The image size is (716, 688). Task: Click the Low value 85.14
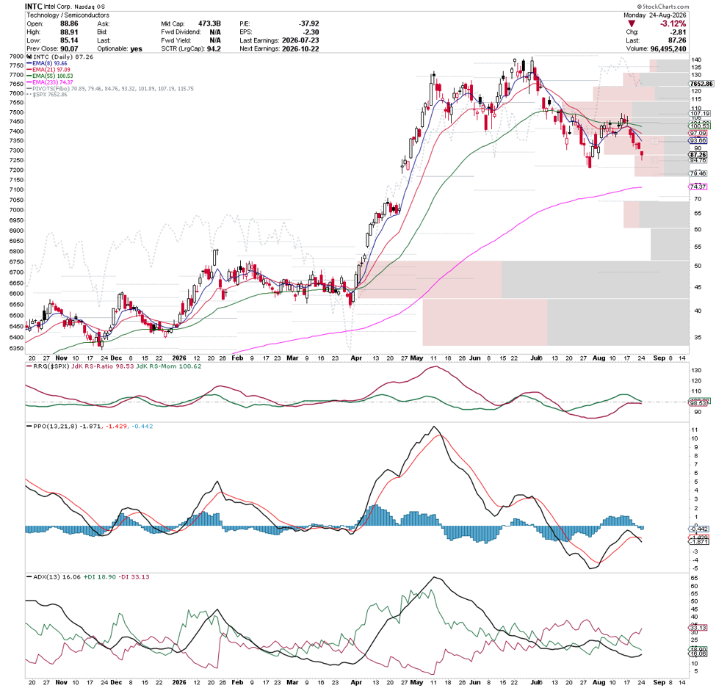(69, 40)
